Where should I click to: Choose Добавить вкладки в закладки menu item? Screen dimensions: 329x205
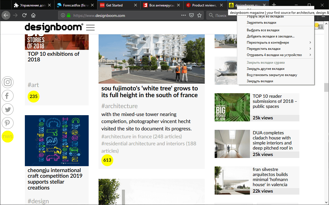click(276, 36)
